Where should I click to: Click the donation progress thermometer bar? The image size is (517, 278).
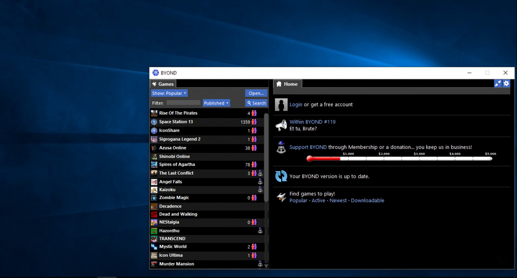pos(400,158)
